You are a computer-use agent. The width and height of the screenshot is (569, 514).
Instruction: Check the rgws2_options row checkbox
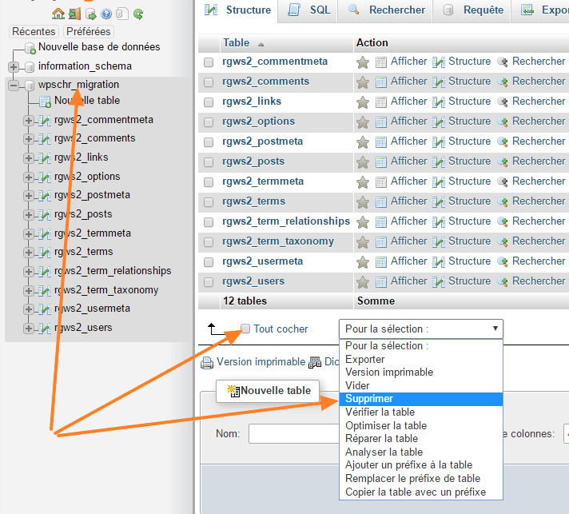(x=209, y=122)
